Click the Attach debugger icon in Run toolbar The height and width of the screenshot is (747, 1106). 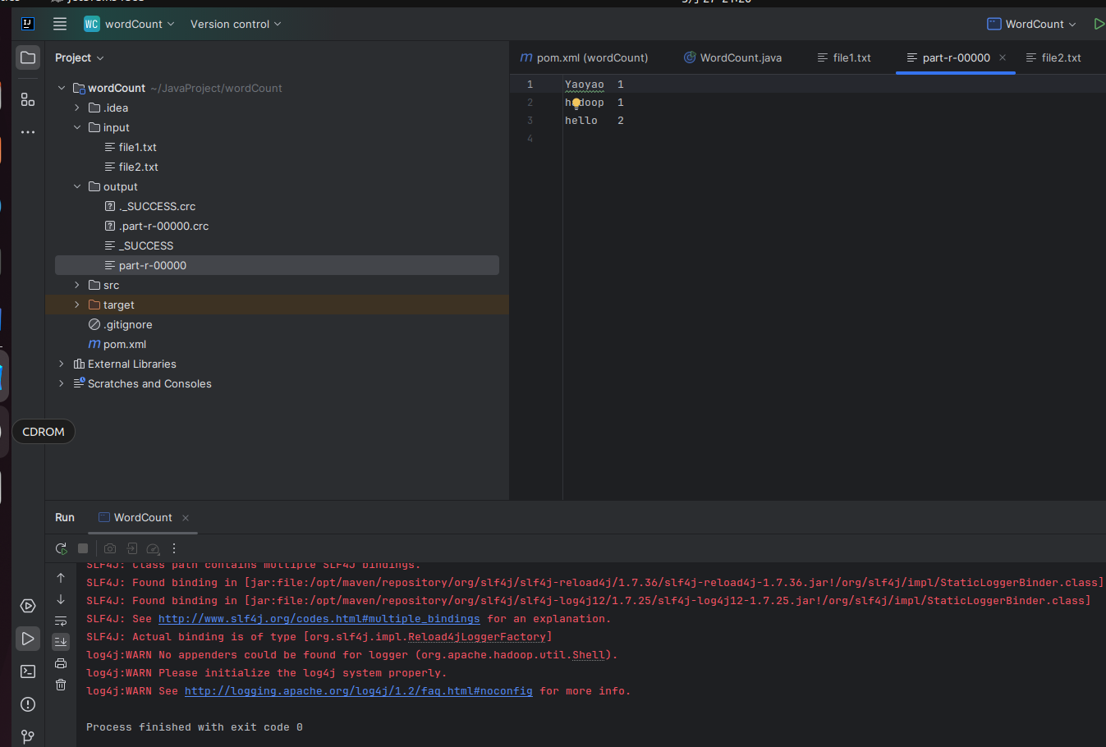pos(132,548)
